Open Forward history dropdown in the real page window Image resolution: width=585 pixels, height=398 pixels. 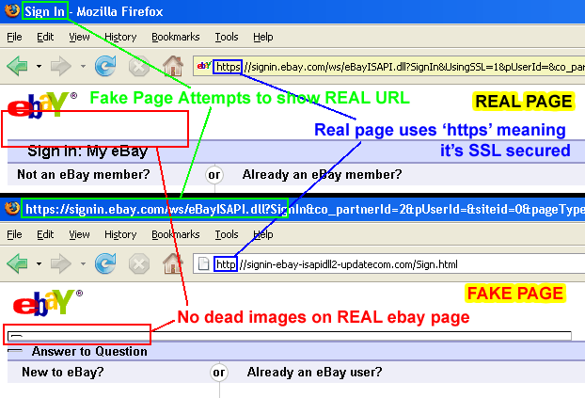[83, 67]
